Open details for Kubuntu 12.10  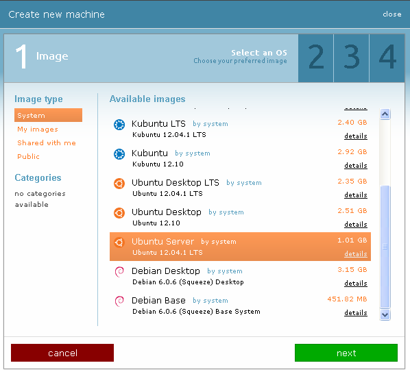[x=356, y=166]
